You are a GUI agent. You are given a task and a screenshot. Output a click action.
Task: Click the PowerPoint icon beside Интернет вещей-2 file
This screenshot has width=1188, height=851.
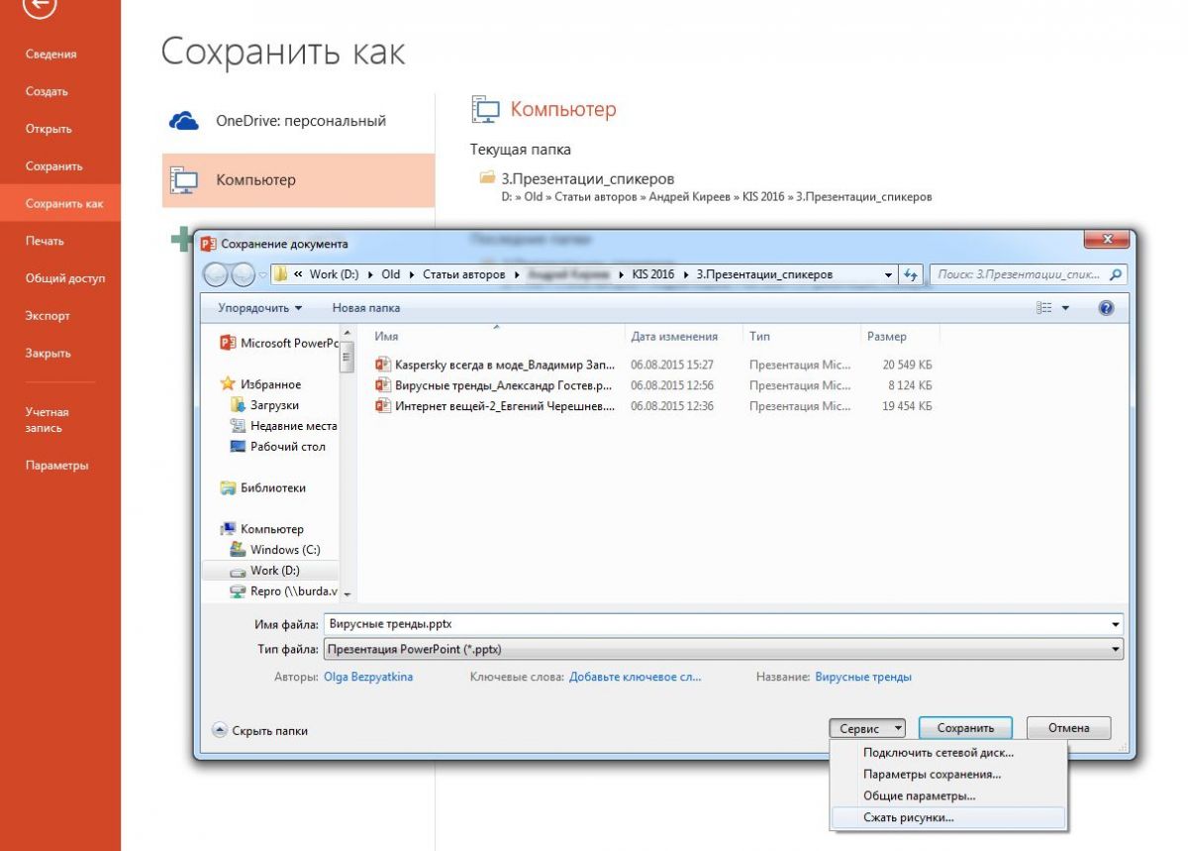tap(383, 406)
